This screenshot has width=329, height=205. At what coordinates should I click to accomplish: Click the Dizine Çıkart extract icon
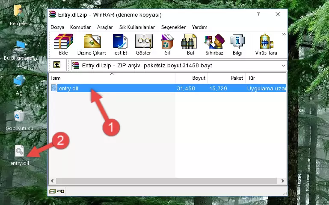pos(92,44)
